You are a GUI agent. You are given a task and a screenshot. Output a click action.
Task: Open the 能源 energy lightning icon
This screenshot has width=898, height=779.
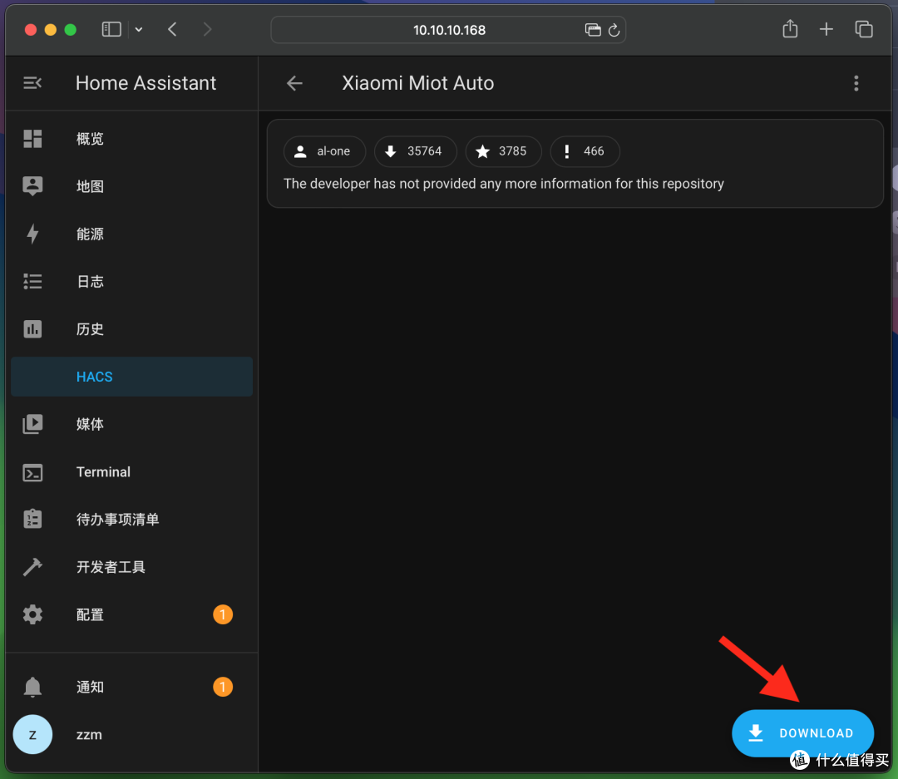(x=32, y=234)
